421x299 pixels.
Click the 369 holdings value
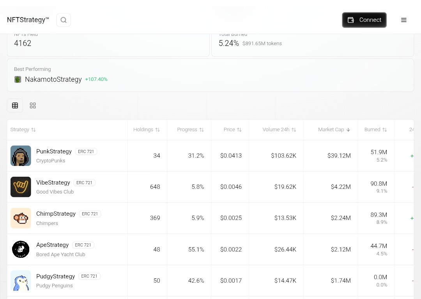click(155, 218)
